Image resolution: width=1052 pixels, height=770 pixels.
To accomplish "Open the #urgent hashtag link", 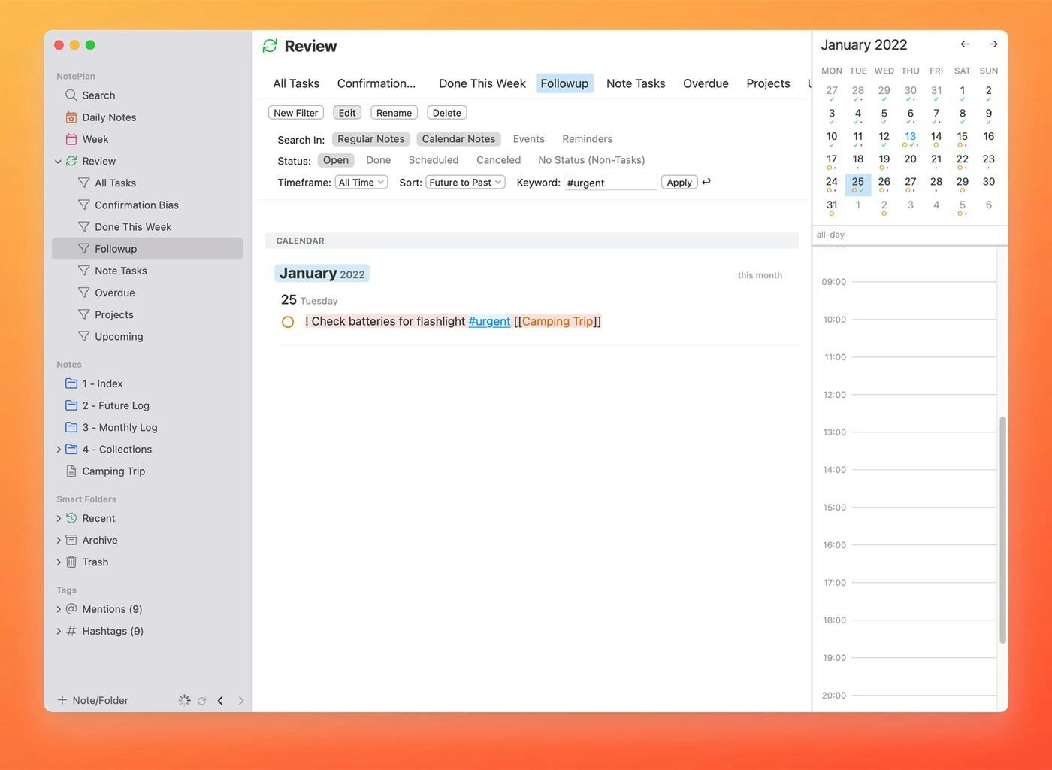I will [x=489, y=321].
